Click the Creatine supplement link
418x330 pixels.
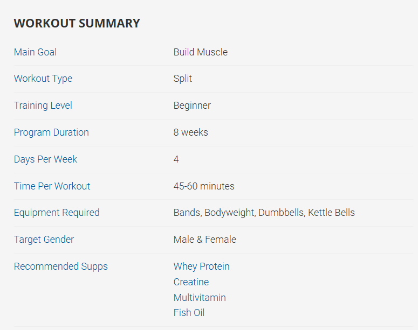191,282
